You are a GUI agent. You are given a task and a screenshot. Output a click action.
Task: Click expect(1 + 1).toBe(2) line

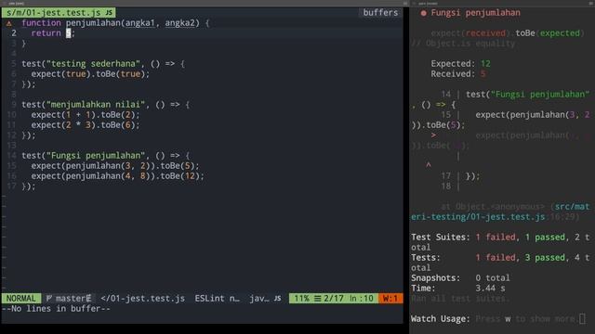tap(86, 115)
